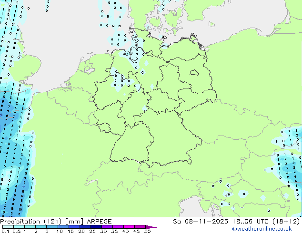Click the '40' legend scale value

click(x=125, y=231)
